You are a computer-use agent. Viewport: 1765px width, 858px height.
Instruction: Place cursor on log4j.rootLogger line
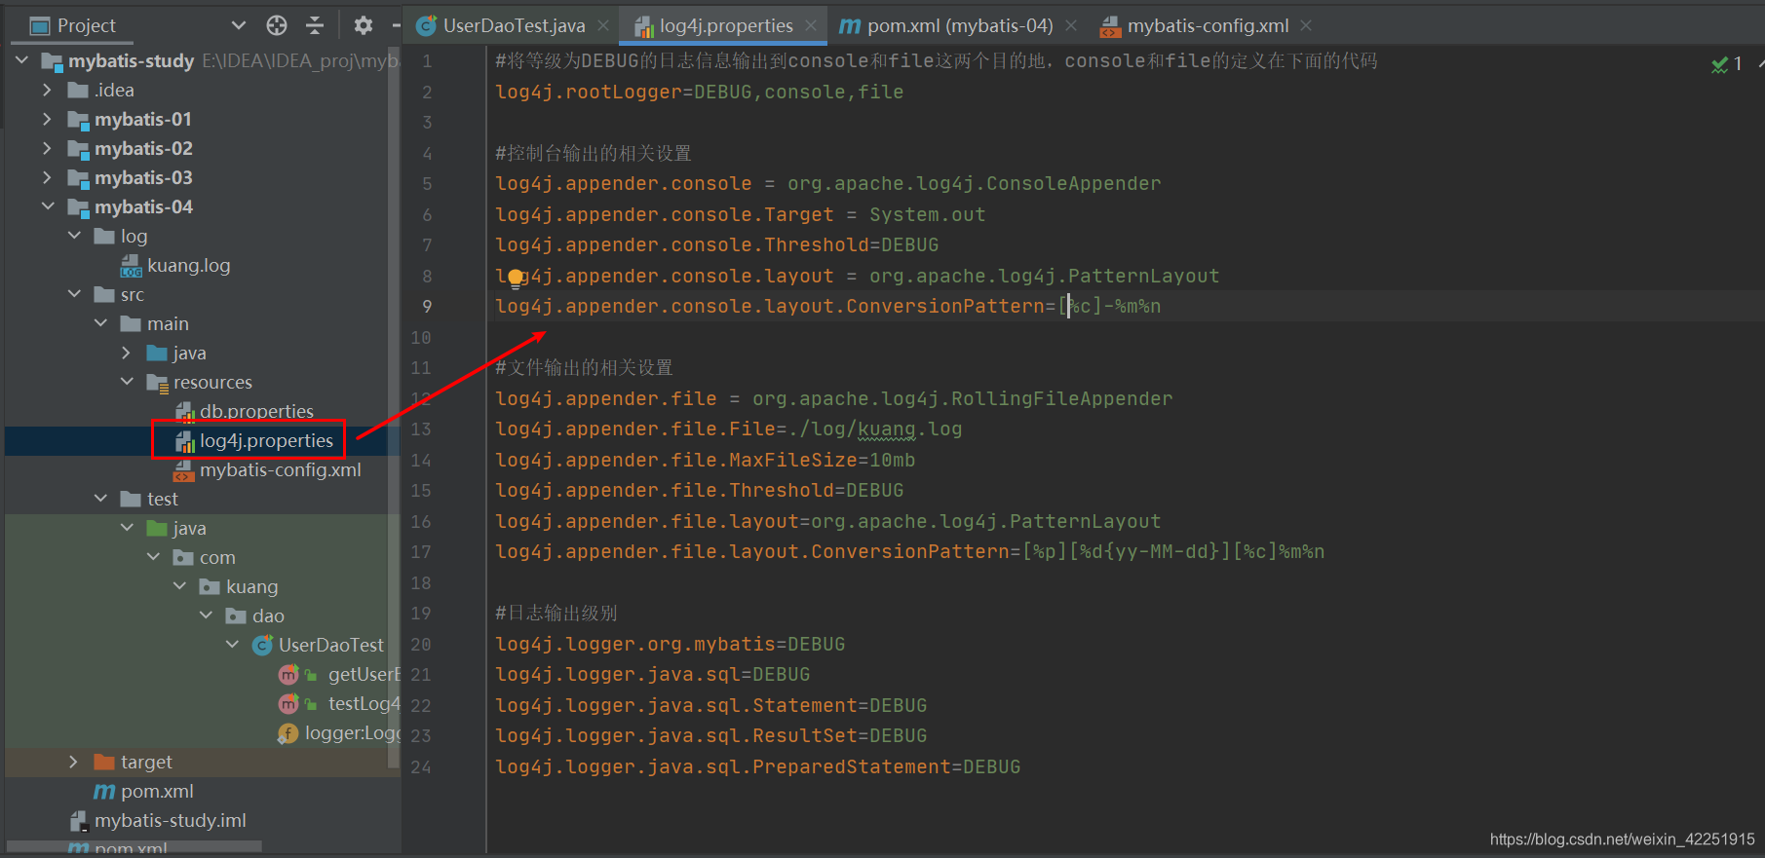pos(699,92)
